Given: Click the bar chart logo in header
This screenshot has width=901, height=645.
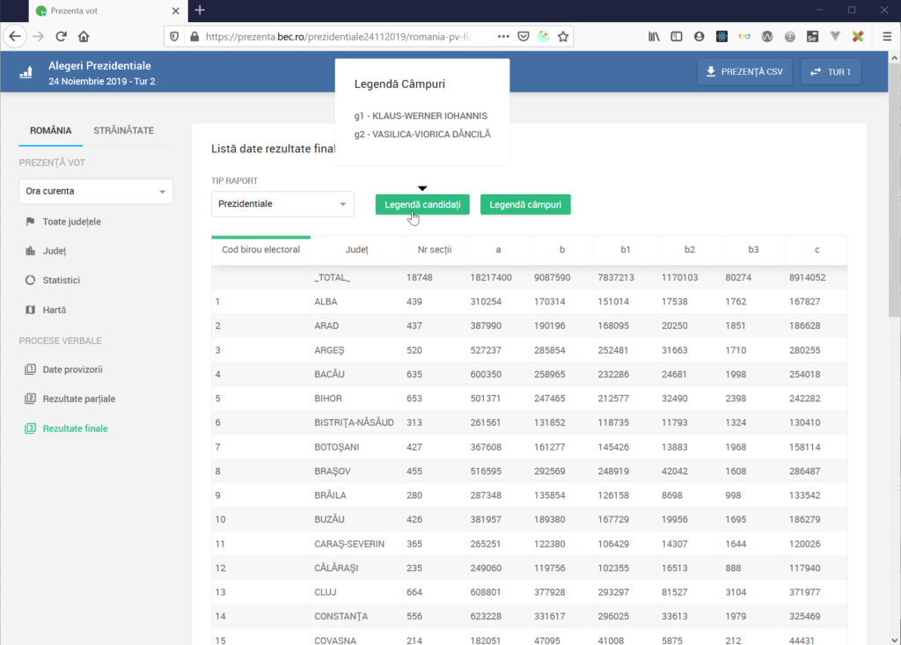Looking at the screenshot, I should point(26,72).
